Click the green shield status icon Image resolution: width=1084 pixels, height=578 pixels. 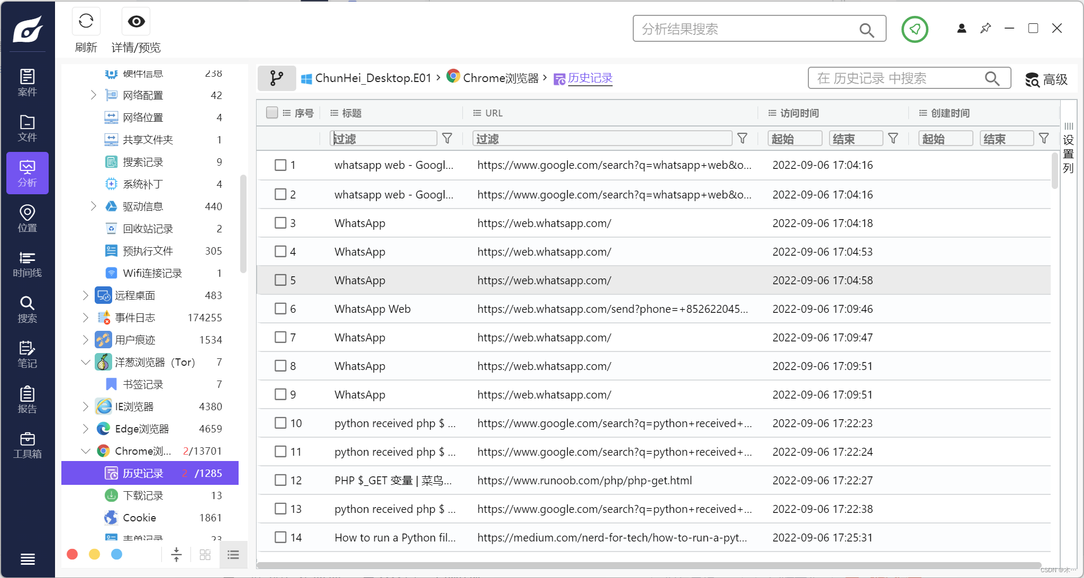(915, 29)
